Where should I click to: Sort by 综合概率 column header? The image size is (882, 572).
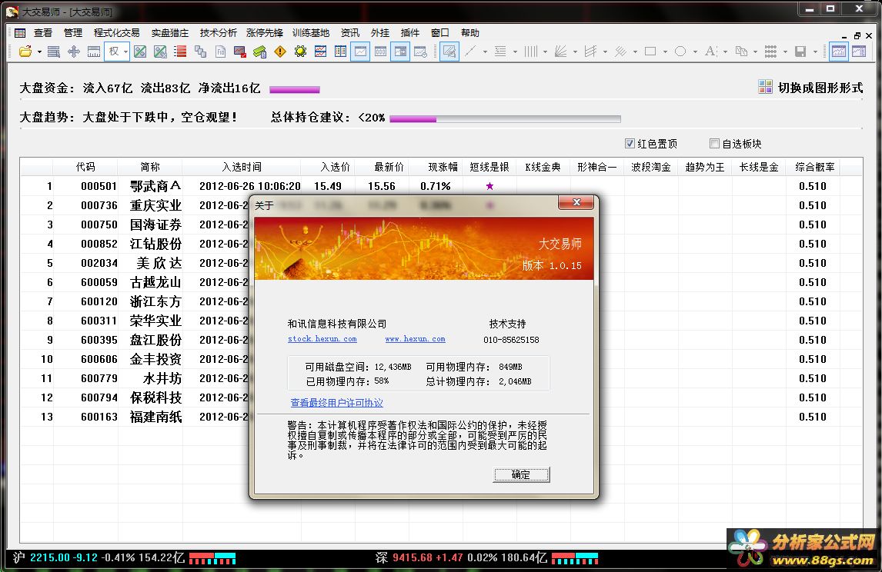tap(814, 167)
